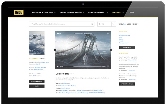Focus the Find Movies, TV Shows search field

(61, 24)
